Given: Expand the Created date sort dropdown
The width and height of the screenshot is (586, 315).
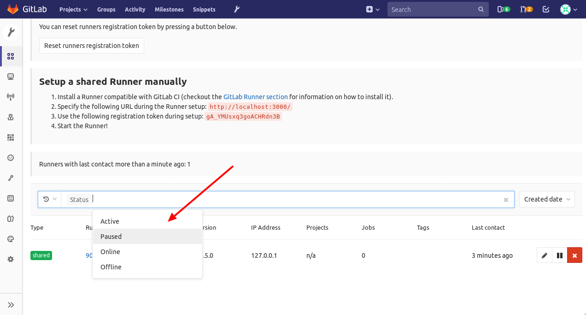Looking at the screenshot, I should tap(547, 199).
